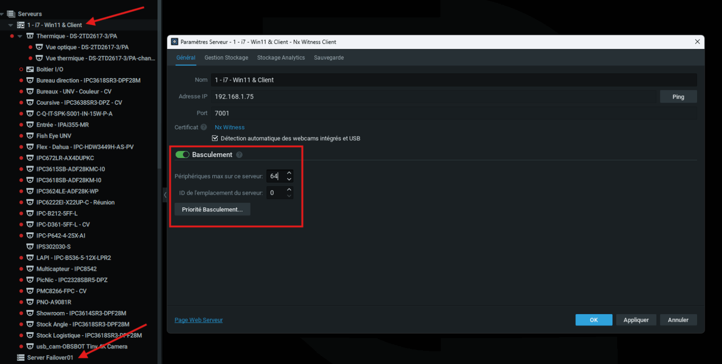Click the Server Failover01 server icon
This screenshot has height=364, width=722.
(x=21, y=357)
